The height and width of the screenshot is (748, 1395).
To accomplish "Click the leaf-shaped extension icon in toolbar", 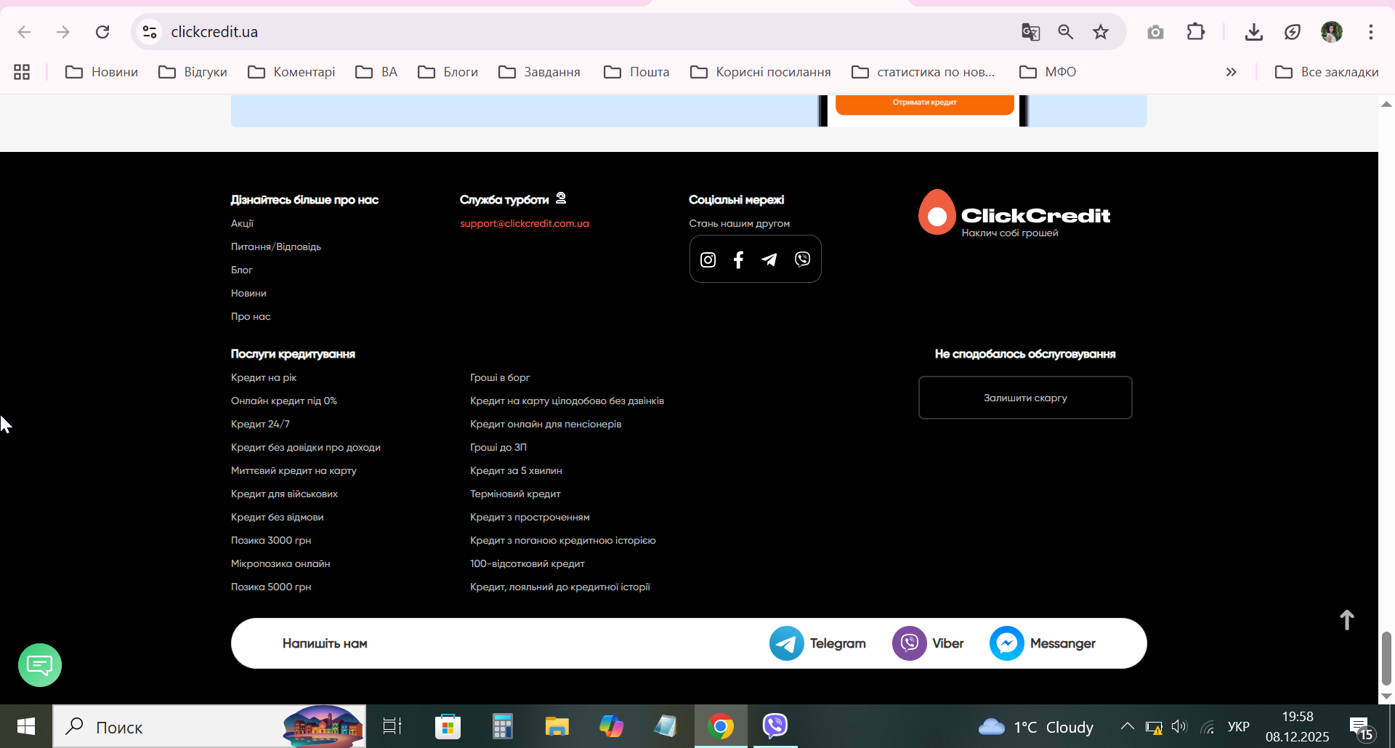I will [1293, 32].
